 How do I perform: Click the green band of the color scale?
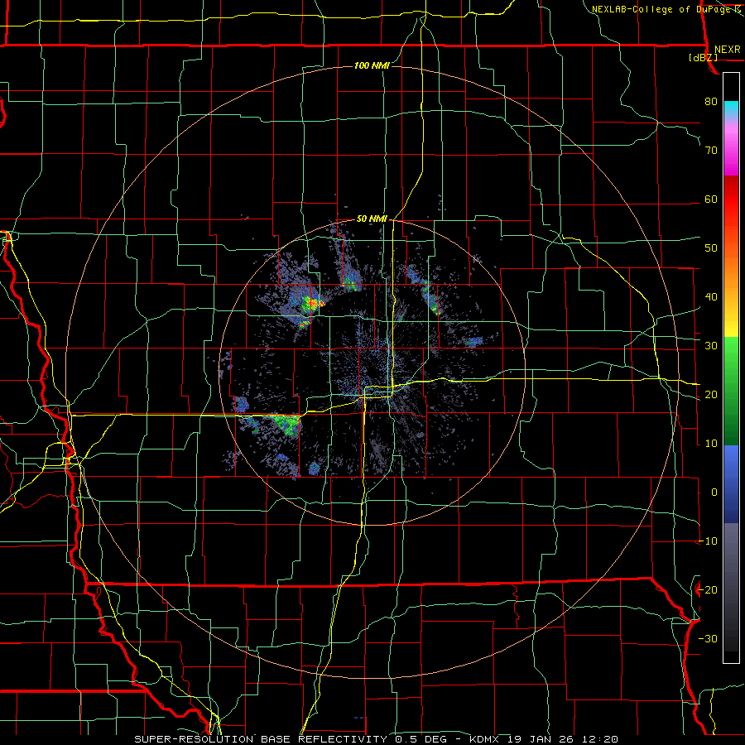(x=731, y=391)
